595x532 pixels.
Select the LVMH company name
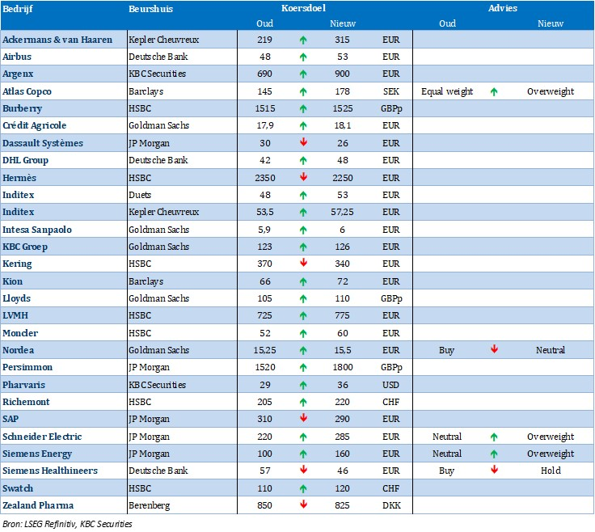(x=18, y=316)
